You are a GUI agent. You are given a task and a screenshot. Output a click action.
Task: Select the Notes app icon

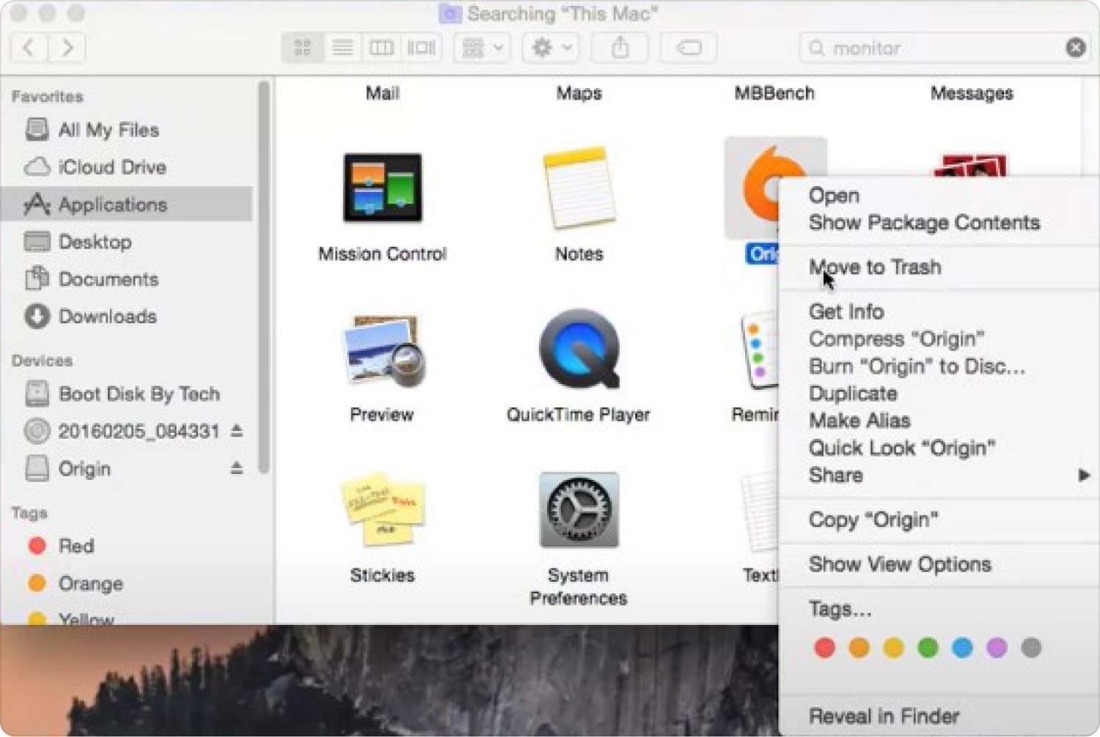(x=579, y=188)
